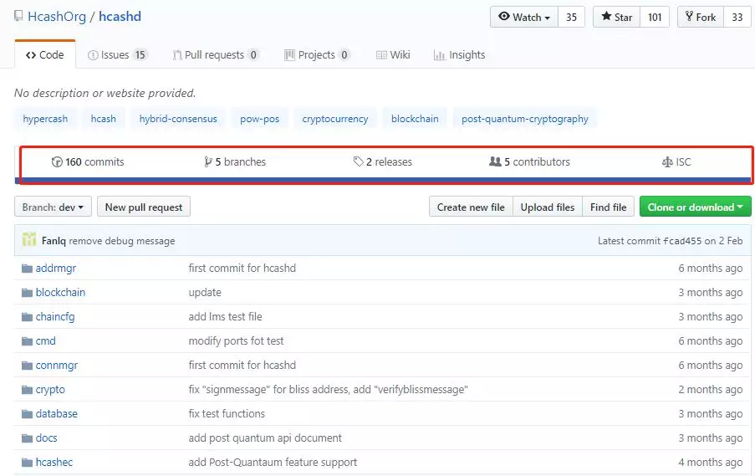Image resolution: width=755 pixels, height=476 pixels.
Task: Open the Insights tab
Action: click(x=459, y=55)
